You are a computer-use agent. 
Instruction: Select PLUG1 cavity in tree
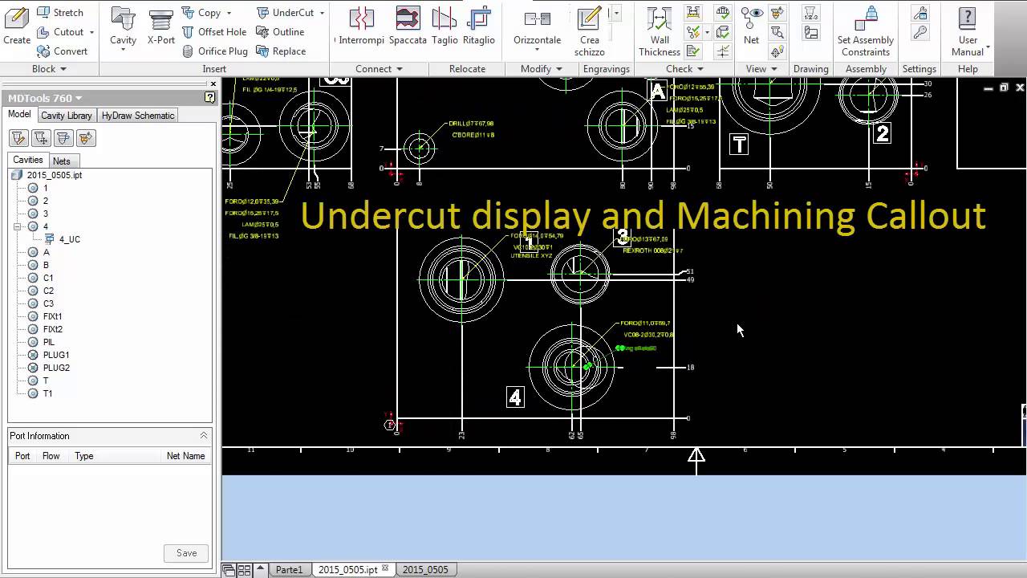pyautogui.click(x=56, y=355)
